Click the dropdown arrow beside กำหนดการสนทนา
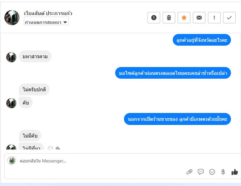This screenshot has height=186, width=241. coord(65,22)
